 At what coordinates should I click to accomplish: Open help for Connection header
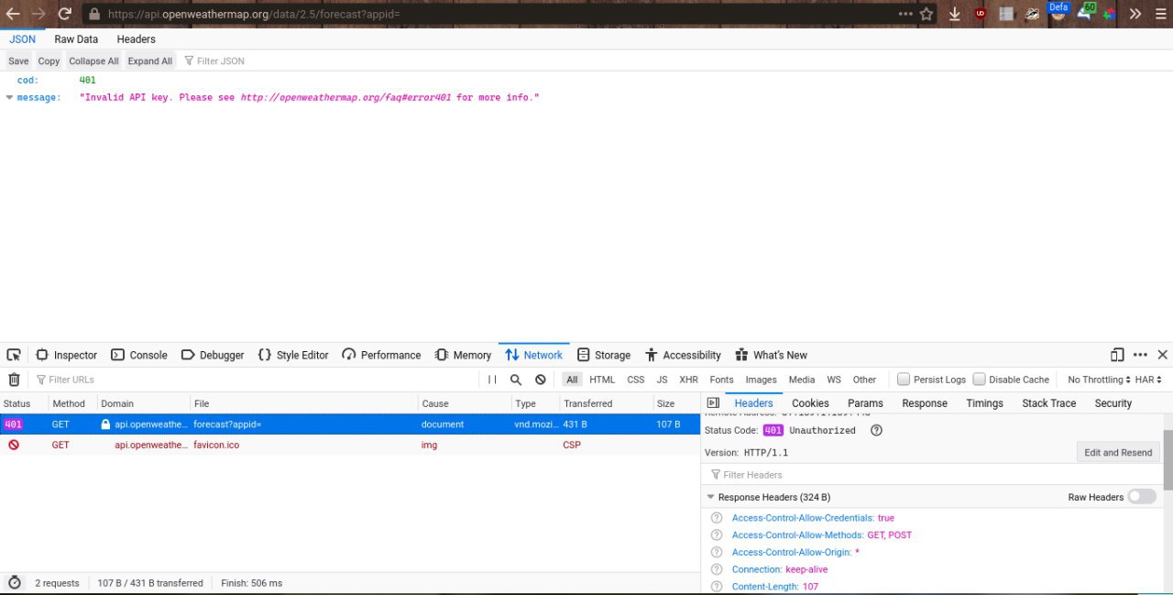coord(717,569)
